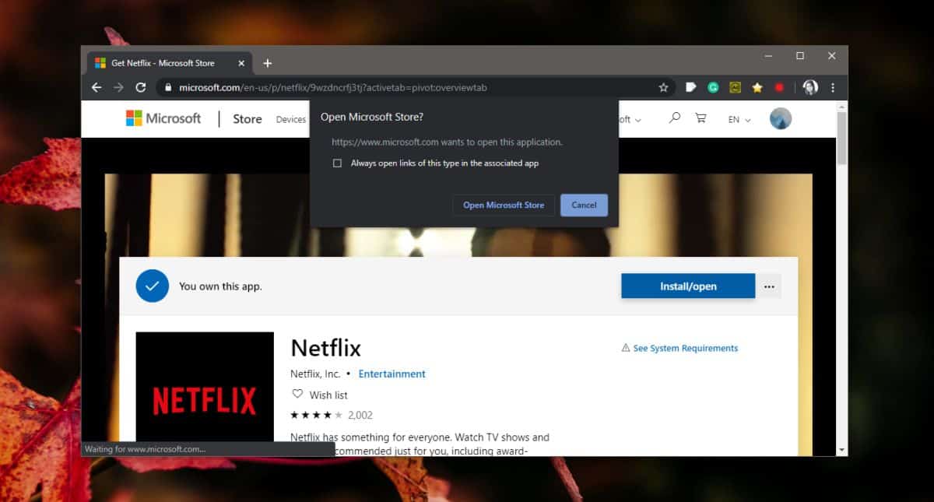Click the Microsoft logo
The height and width of the screenshot is (502, 934).
click(163, 118)
